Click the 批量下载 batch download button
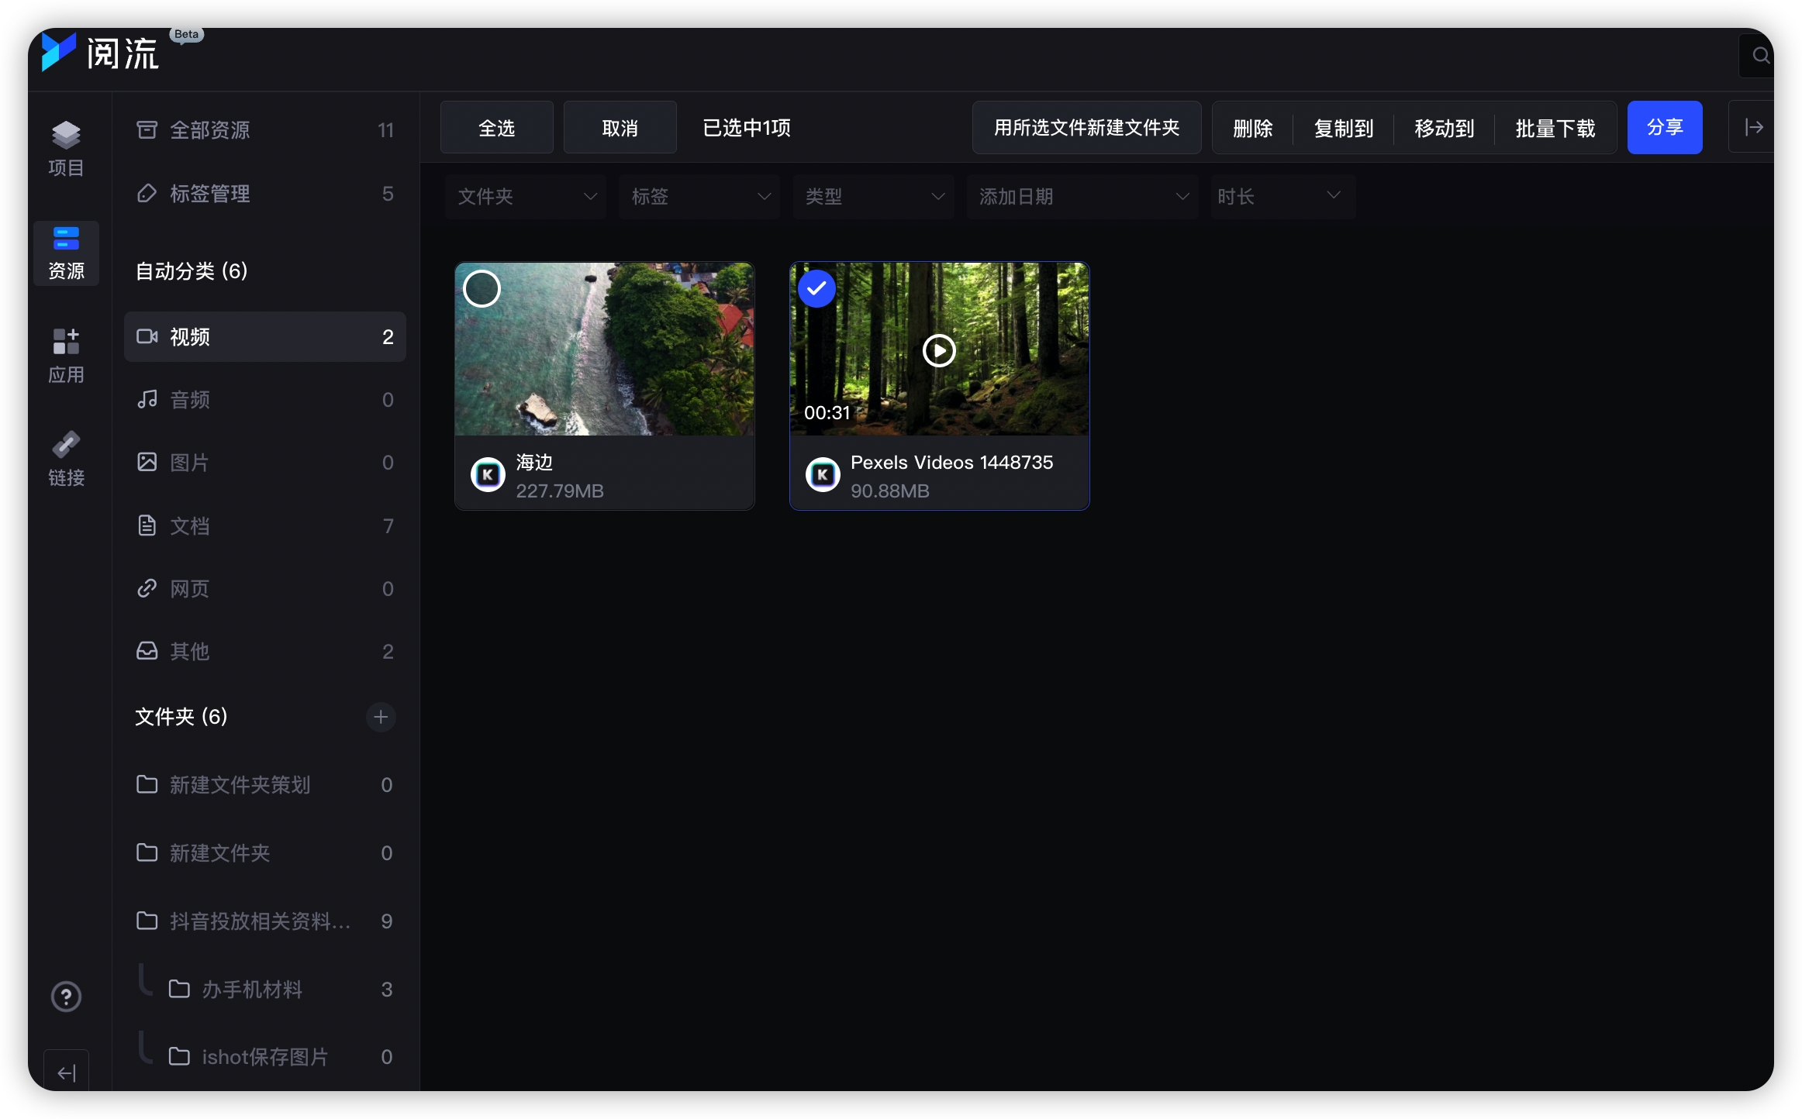 (x=1555, y=127)
